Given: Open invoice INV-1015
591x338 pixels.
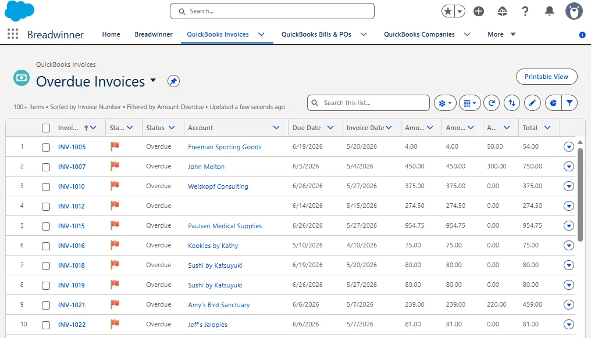Looking at the screenshot, I should pyautogui.click(x=71, y=226).
